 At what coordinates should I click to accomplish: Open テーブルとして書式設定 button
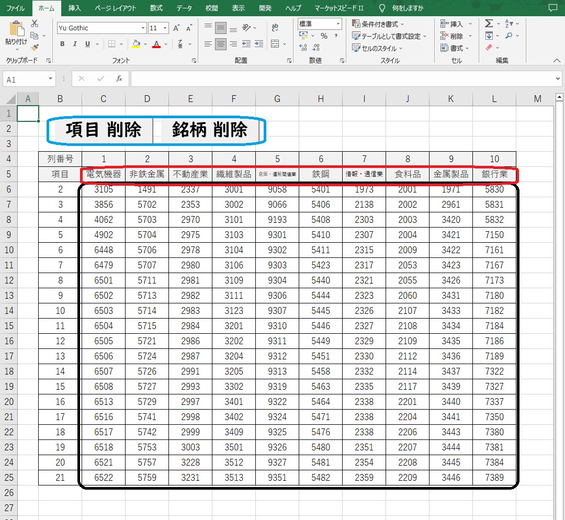click(x=389, y=36)
